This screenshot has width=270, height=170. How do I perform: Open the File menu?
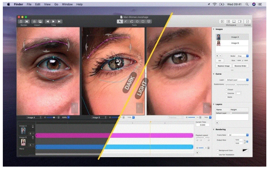tap(29, 4)
